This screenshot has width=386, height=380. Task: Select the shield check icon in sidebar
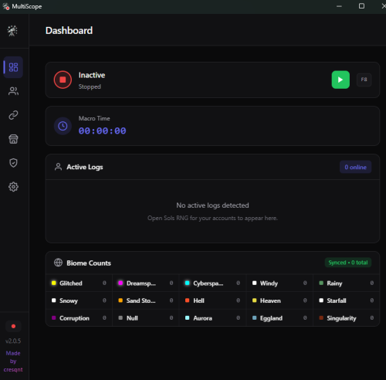pos(13,163)
